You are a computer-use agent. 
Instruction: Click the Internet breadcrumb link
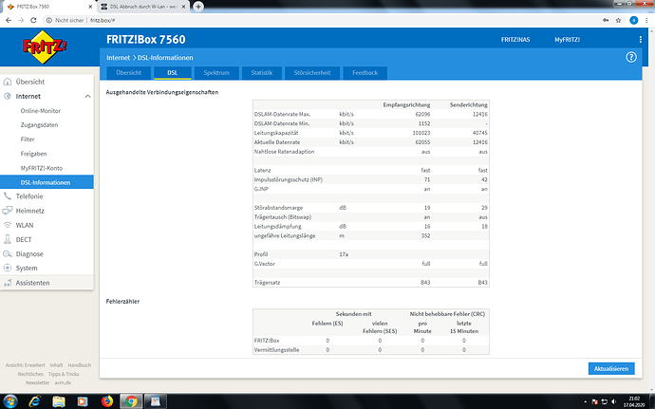(118, 58)
